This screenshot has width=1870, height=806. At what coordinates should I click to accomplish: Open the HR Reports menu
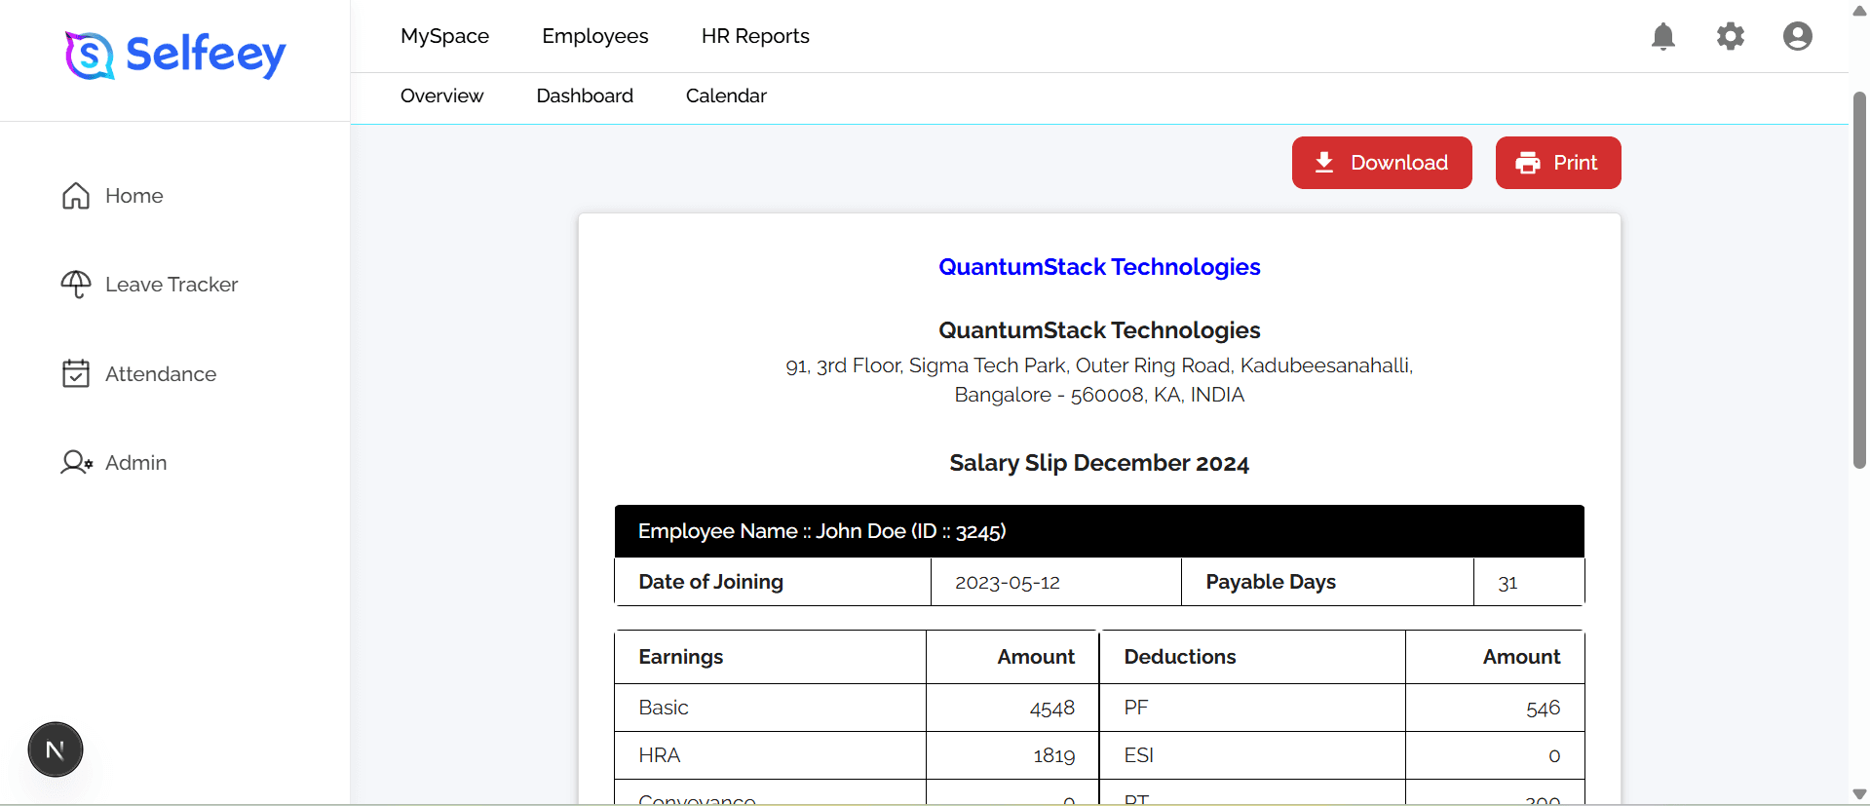click(x=755, y=36)
